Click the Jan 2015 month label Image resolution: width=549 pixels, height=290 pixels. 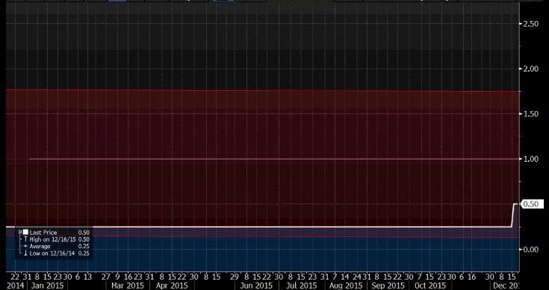click(x=47, y=286)
